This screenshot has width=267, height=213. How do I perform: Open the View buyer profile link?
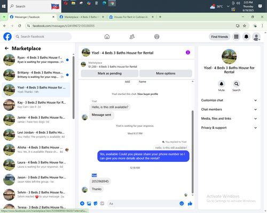147,94
